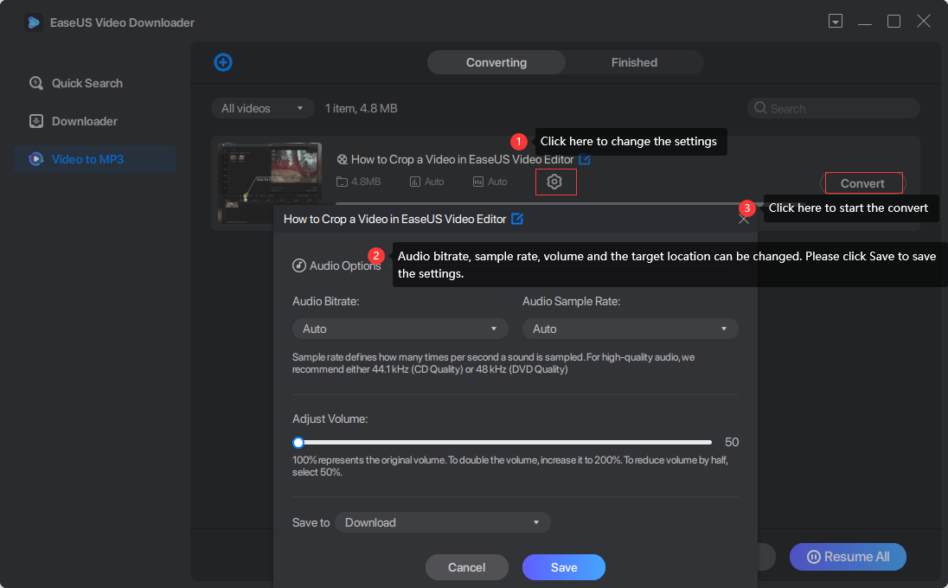Switch to the Finished tab
This screenshot has width=948, height=588.
[x=634, y=62]
